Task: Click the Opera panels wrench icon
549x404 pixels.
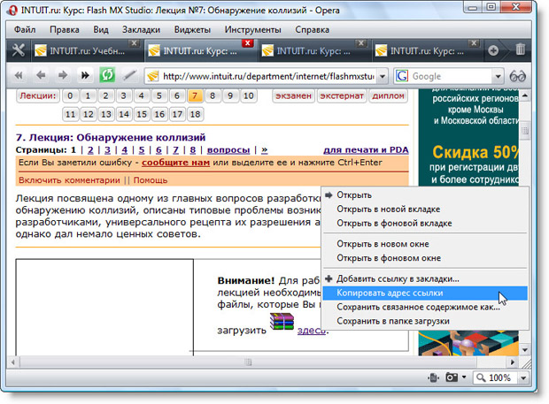Action: coord(18,50)
